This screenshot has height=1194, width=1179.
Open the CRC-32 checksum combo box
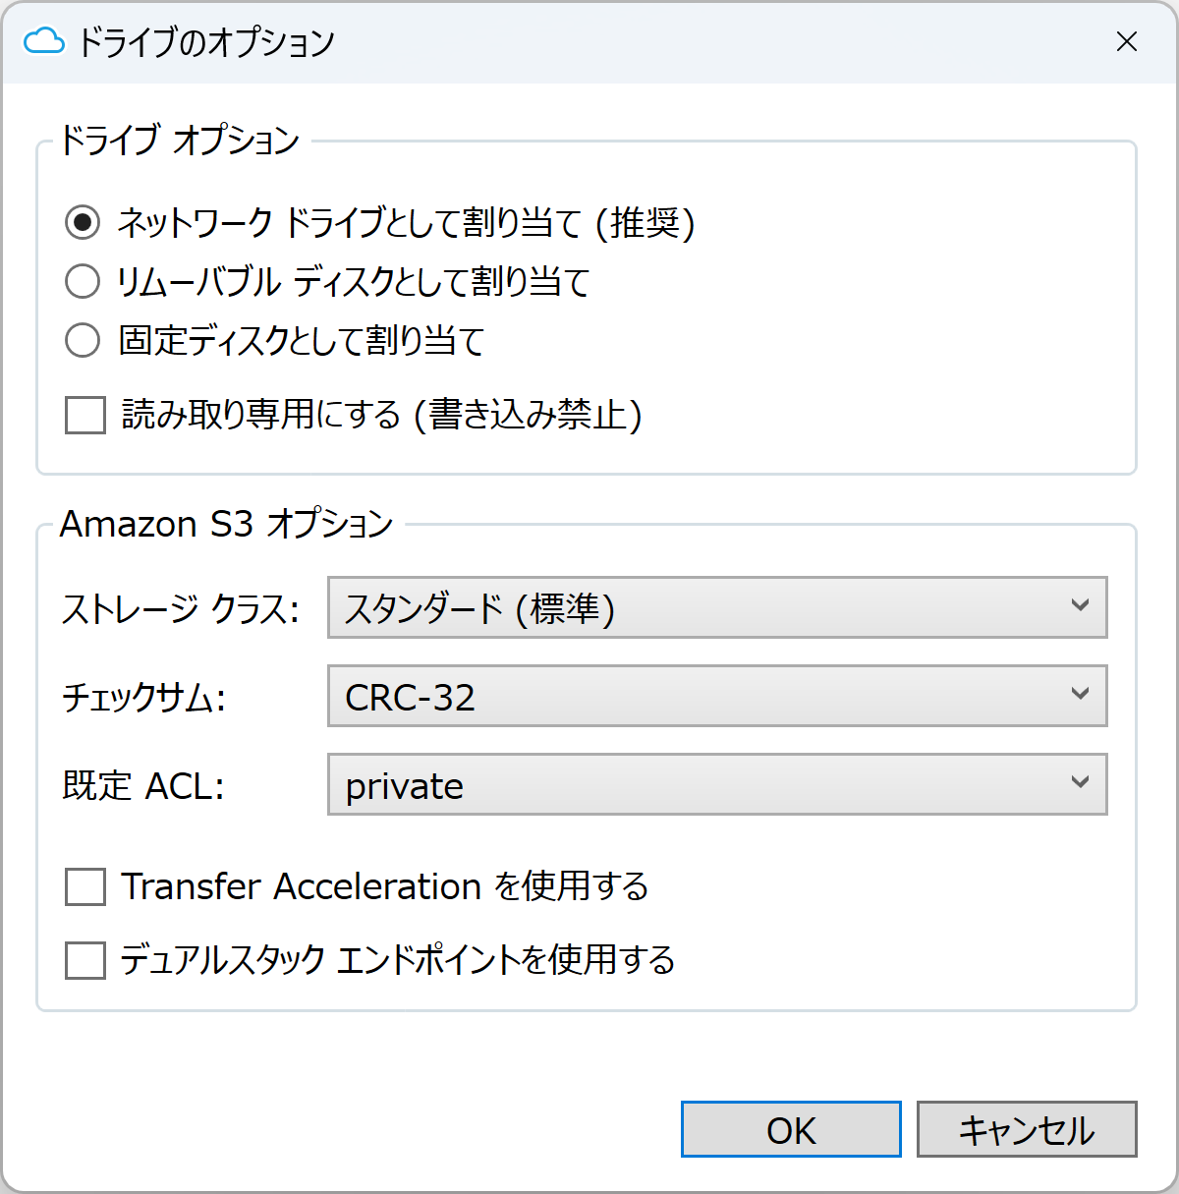click(x=717, y=696)
